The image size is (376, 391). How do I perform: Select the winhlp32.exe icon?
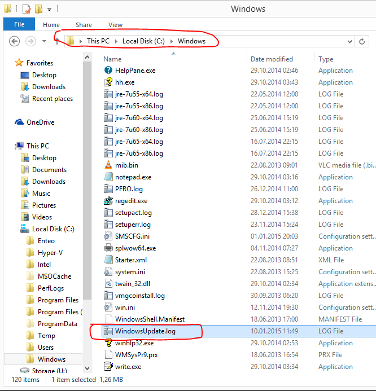click(108, 343)
